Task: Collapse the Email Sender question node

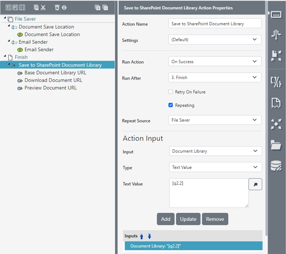Action: [x=9, y=41]
